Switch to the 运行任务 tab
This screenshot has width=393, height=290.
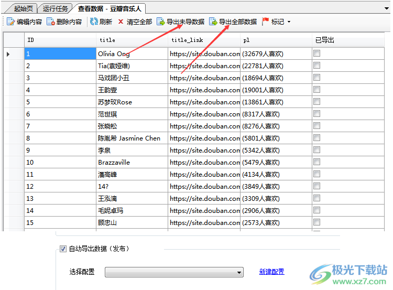(x=55, y=9)
